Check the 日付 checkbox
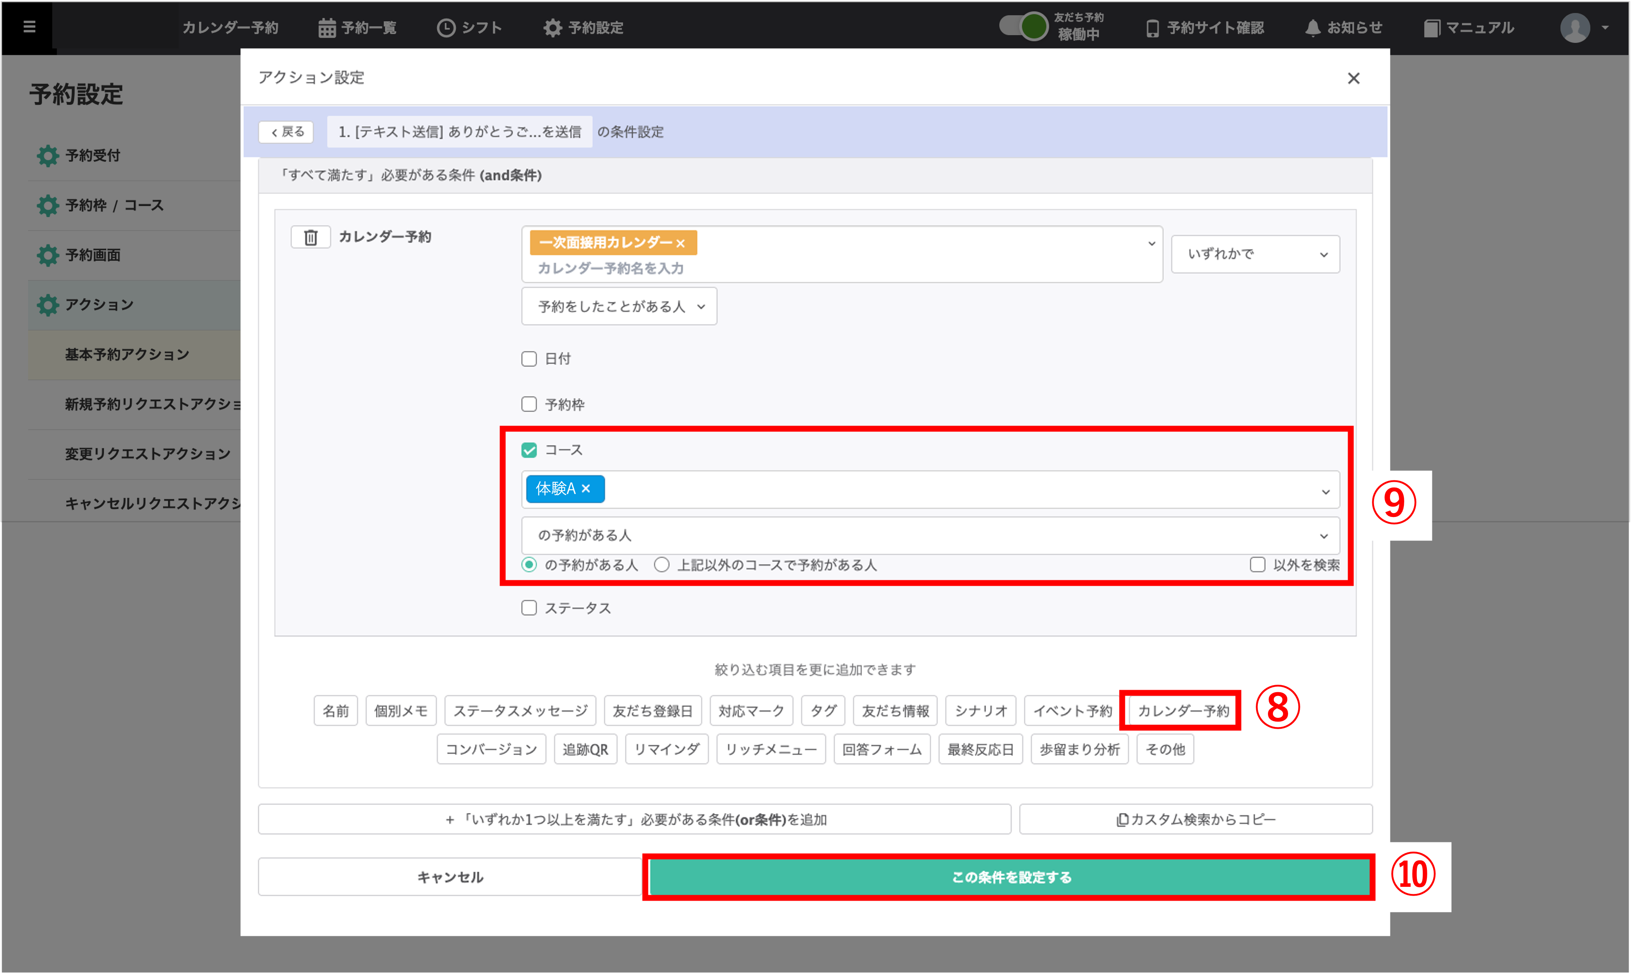This screenshot has width=1632, height=974. 529,359
